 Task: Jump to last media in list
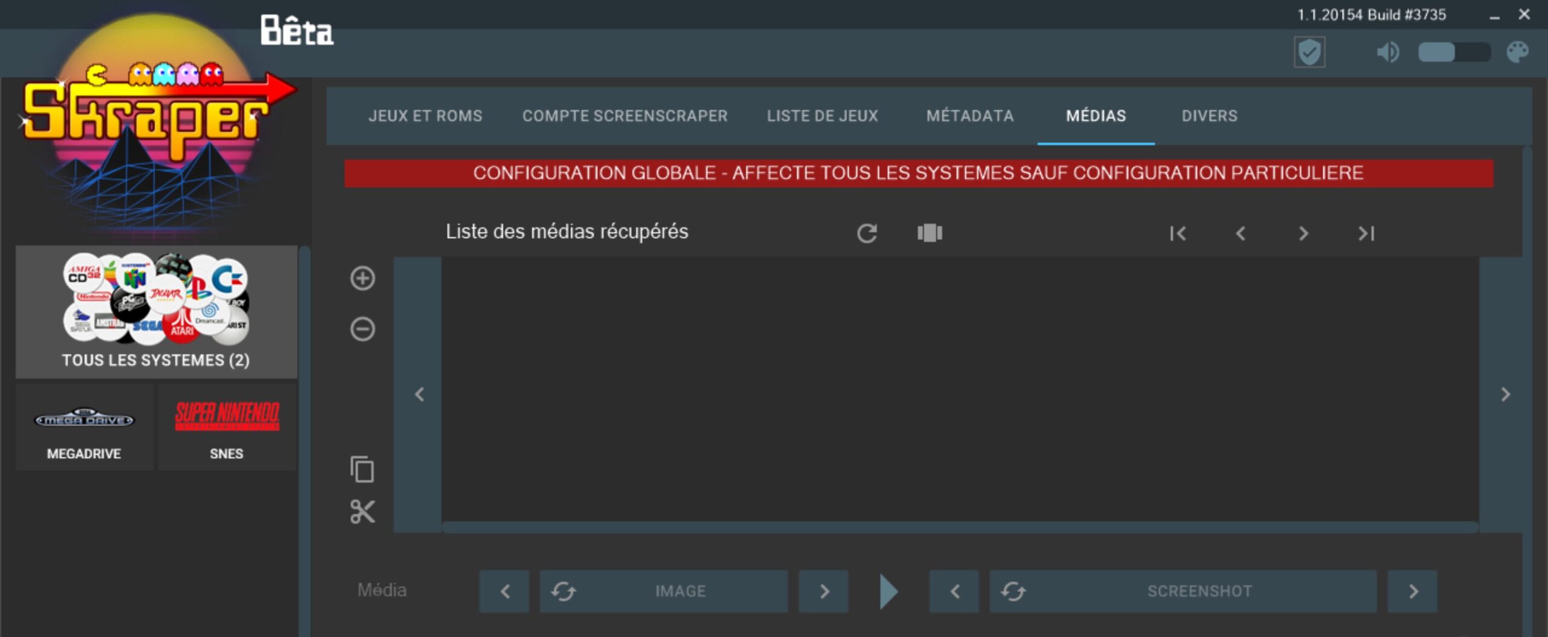tap(1366, 233)
